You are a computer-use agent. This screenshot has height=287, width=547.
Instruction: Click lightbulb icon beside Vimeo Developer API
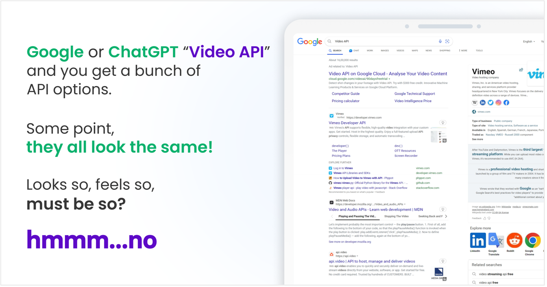[x=443, y=123]
